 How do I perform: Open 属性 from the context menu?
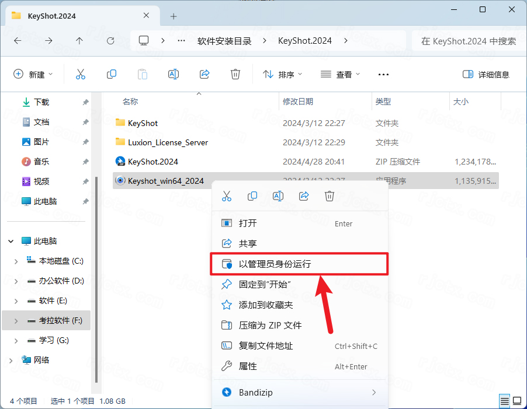299,366
